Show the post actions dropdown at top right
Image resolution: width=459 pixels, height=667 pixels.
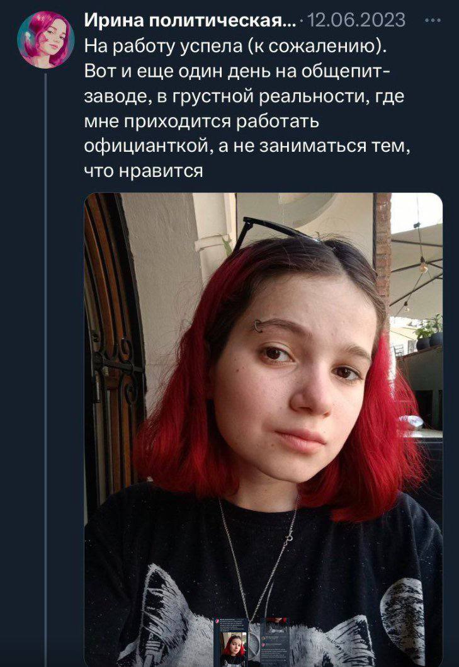click(x=433, y=20)
